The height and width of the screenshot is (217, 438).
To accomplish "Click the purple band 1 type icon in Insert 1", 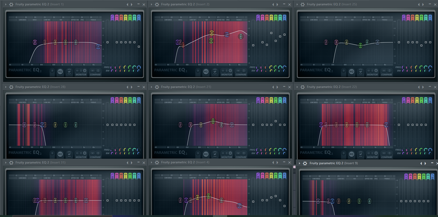I will [x=113, y=18].
